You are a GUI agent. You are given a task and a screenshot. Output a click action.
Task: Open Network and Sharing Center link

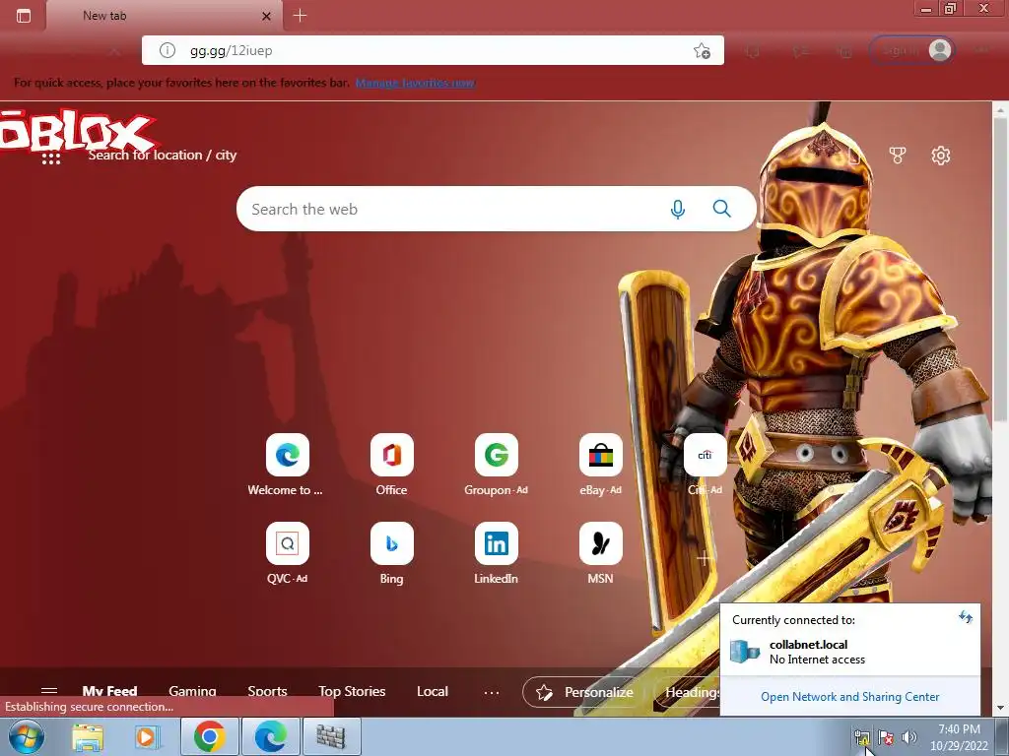[850, 697]
